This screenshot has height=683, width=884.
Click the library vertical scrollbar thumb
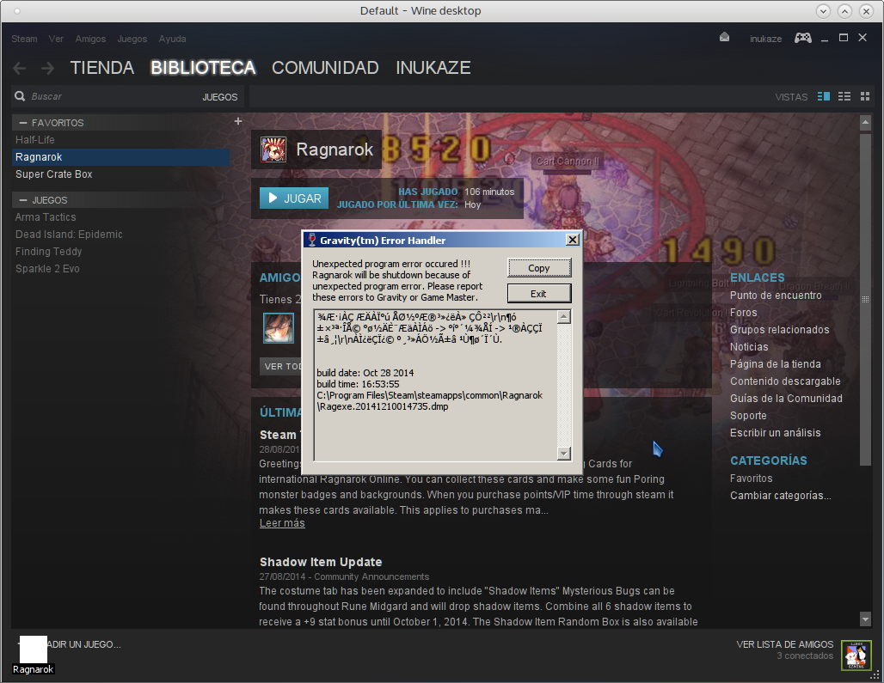865,300
